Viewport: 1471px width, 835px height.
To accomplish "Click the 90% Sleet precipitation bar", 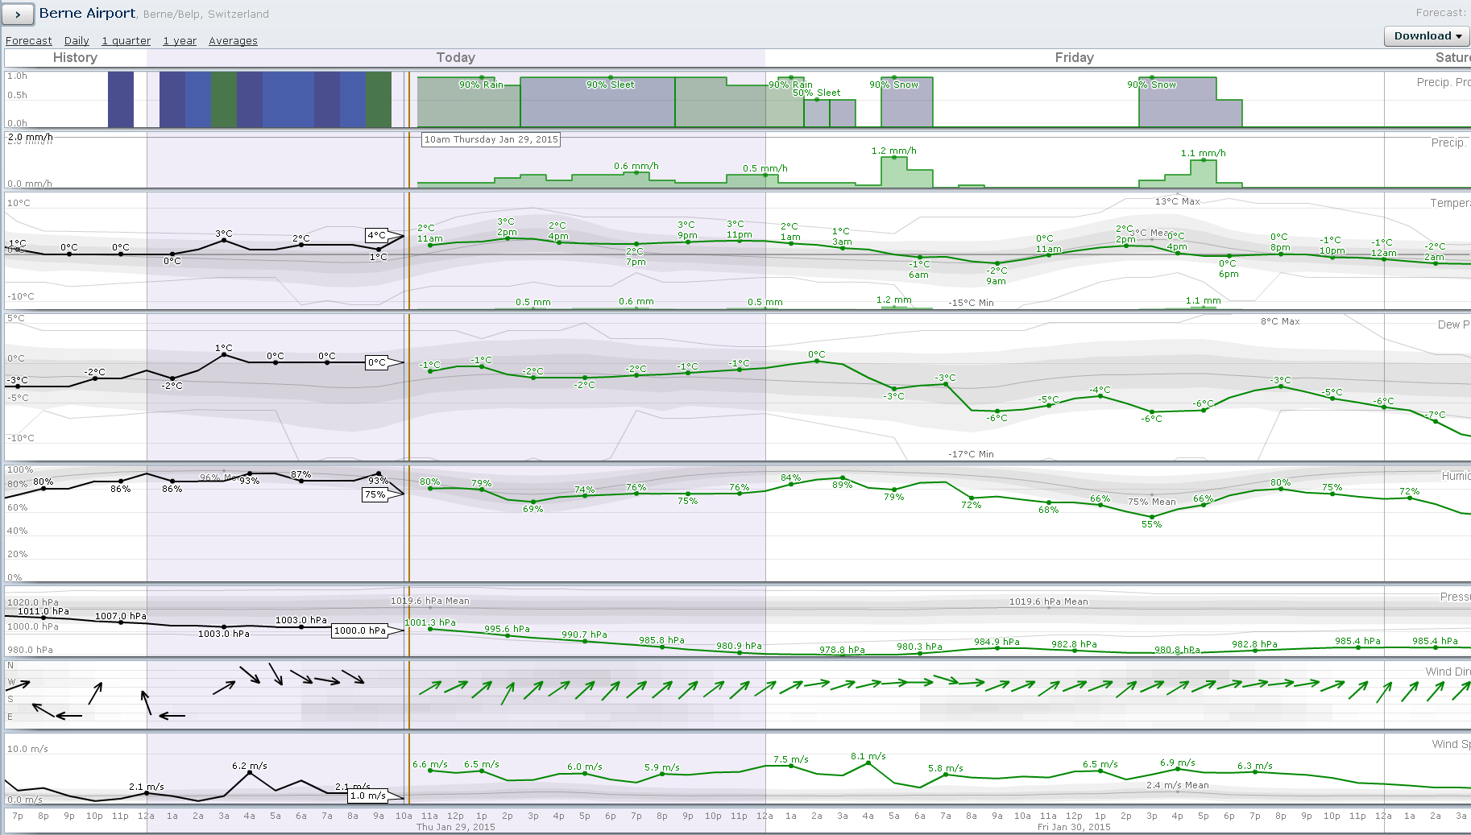I will [597, 102].
